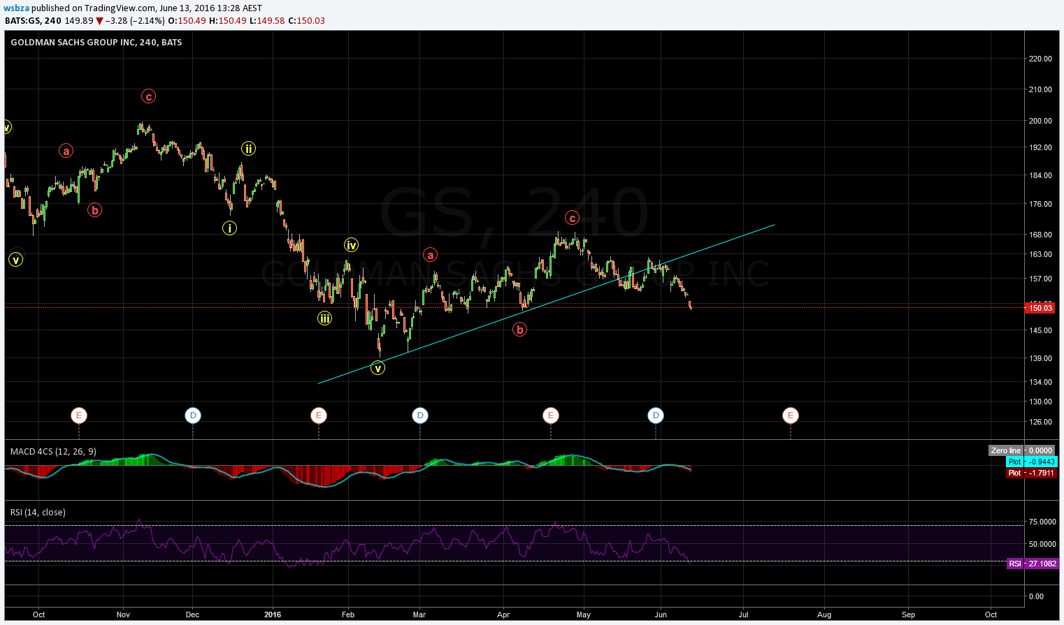The image size is (1064, 625).
Task: Click the Sep label on time axis
Action: (x=908, y=615)
